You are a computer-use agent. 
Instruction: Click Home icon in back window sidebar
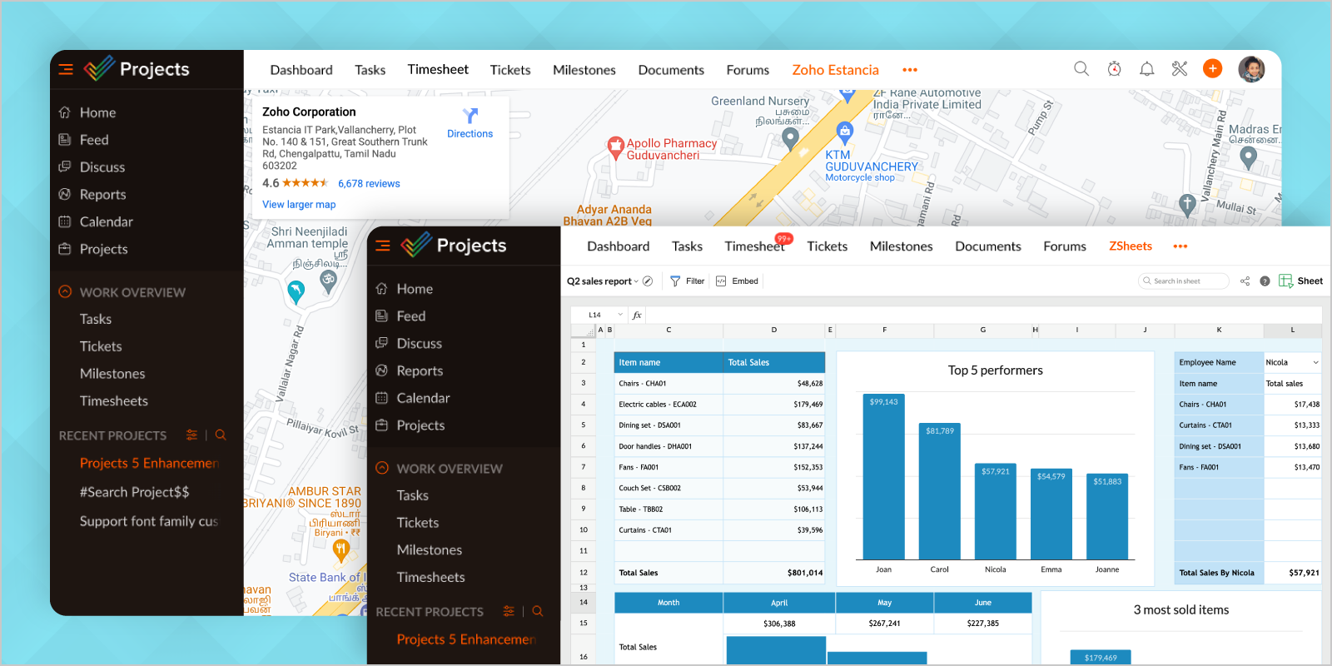click(65, 112)
